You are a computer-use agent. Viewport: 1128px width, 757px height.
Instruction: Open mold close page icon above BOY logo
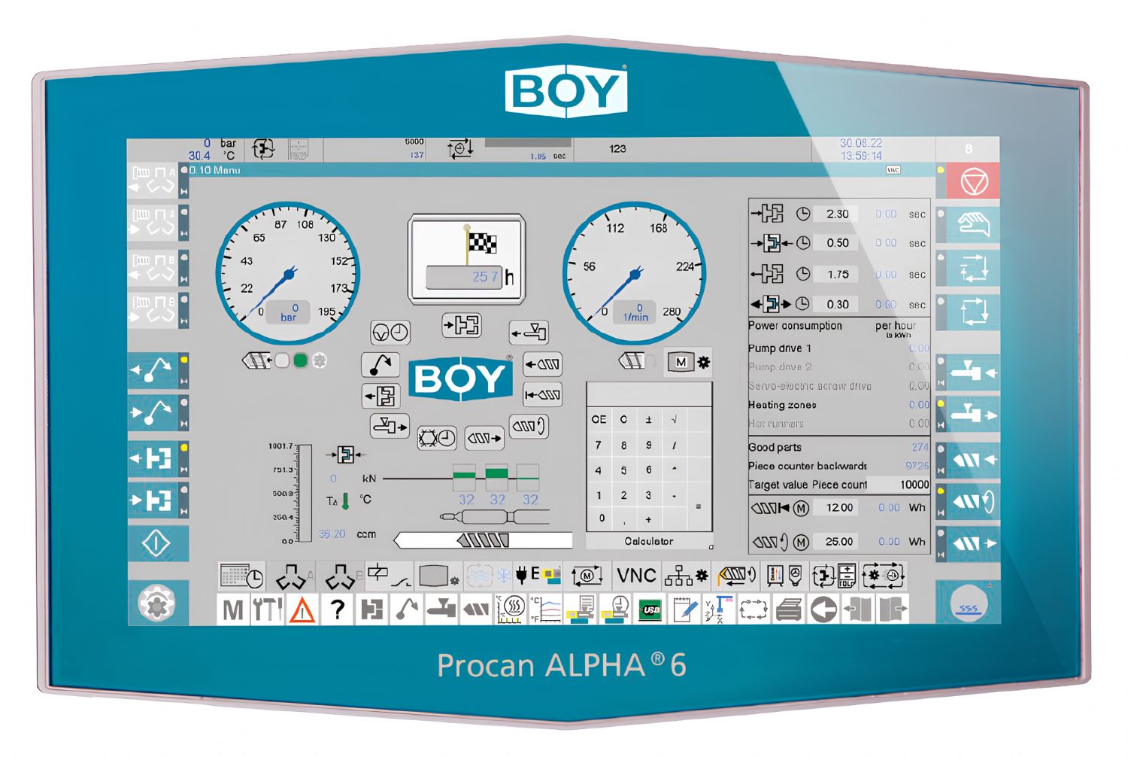tap(462, 325)
